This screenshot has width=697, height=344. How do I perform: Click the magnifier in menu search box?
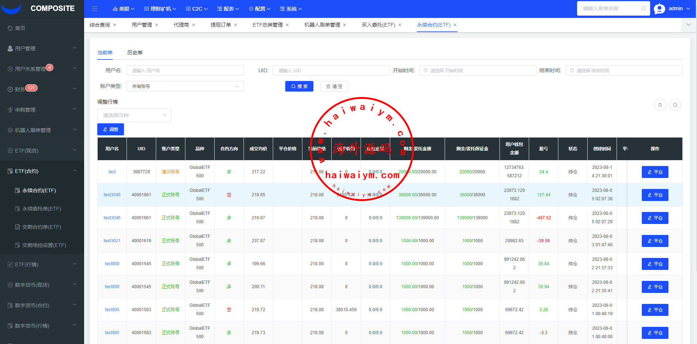[643, 8]
